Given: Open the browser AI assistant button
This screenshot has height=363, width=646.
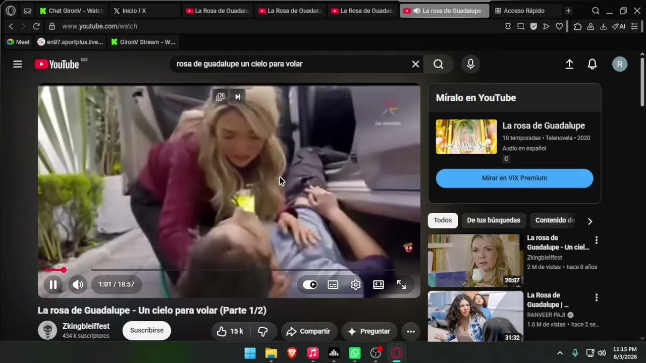Looking at the screenshot, I should click(619, 26).
